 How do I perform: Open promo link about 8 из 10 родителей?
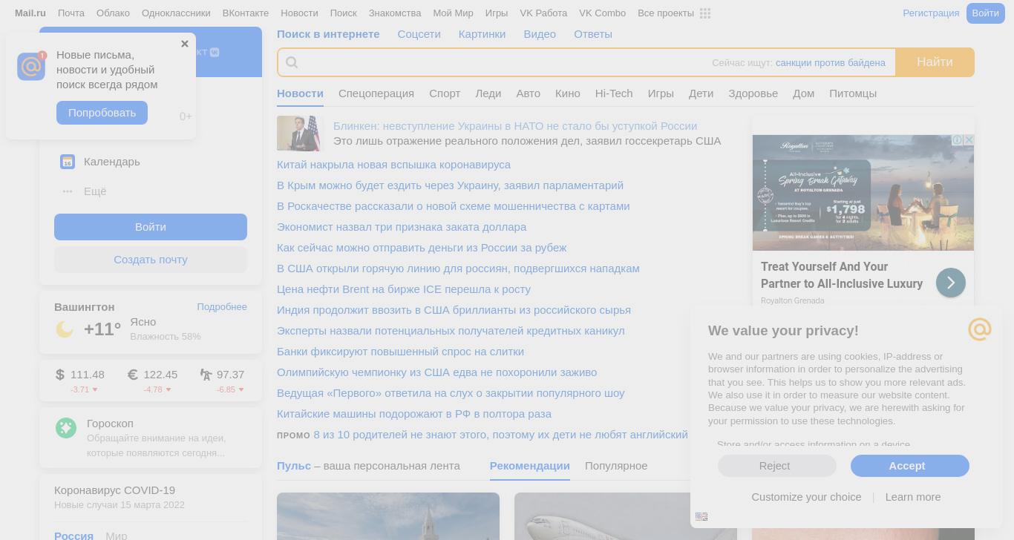point(500,435)
